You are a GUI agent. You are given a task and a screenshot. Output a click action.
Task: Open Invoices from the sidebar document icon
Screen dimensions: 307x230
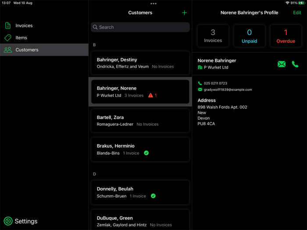click(x=7, y=25)
